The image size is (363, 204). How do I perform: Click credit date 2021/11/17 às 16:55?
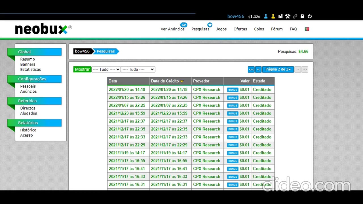pyautogui.click(x=169, y=161)
